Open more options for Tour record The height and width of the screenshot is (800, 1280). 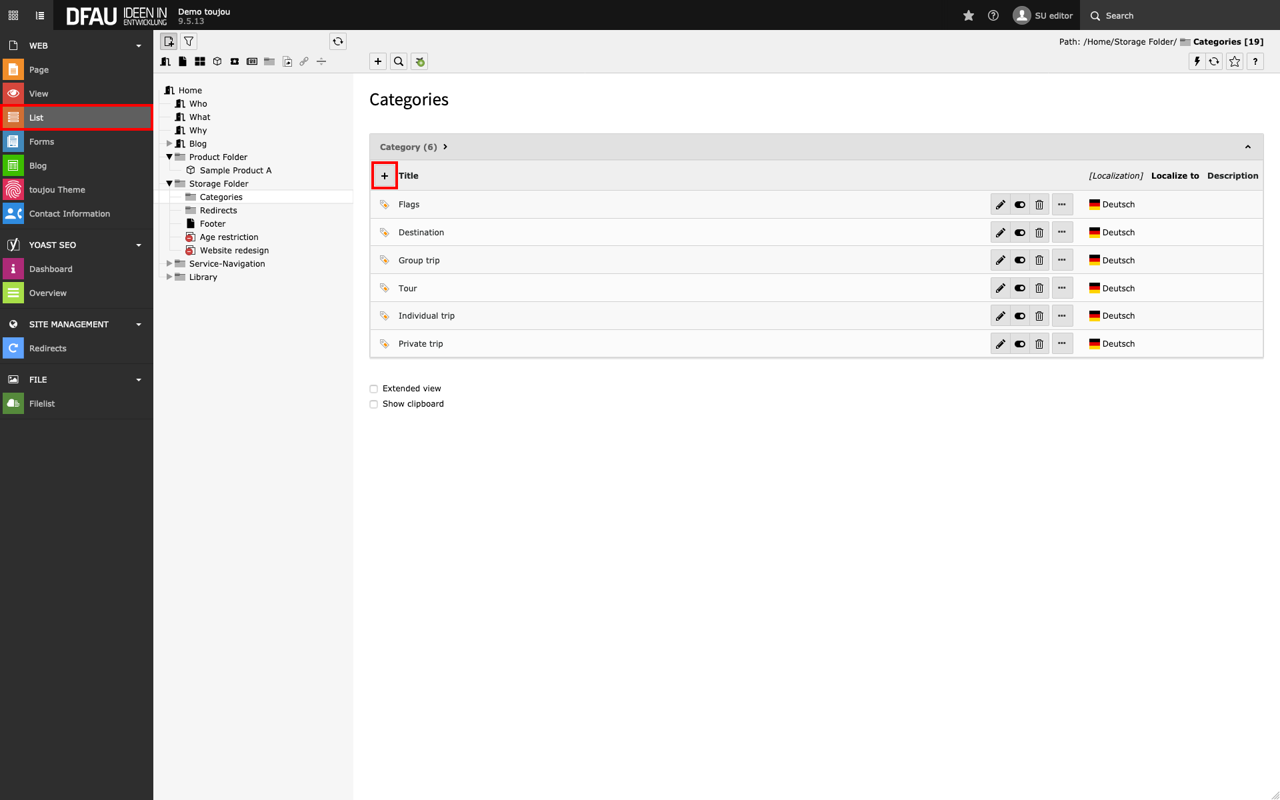tap(1062, 288)
